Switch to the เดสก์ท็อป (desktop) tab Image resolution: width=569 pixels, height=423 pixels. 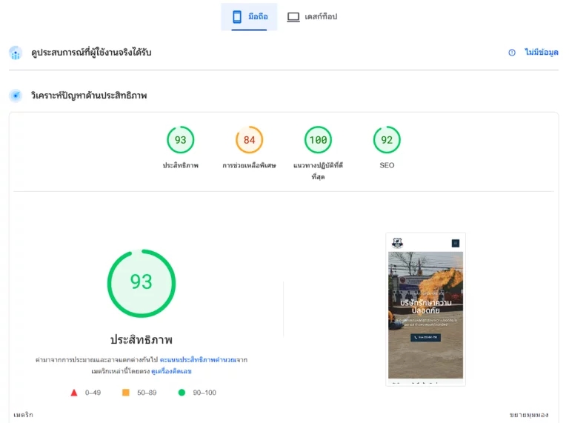click(x=312, y=17)
